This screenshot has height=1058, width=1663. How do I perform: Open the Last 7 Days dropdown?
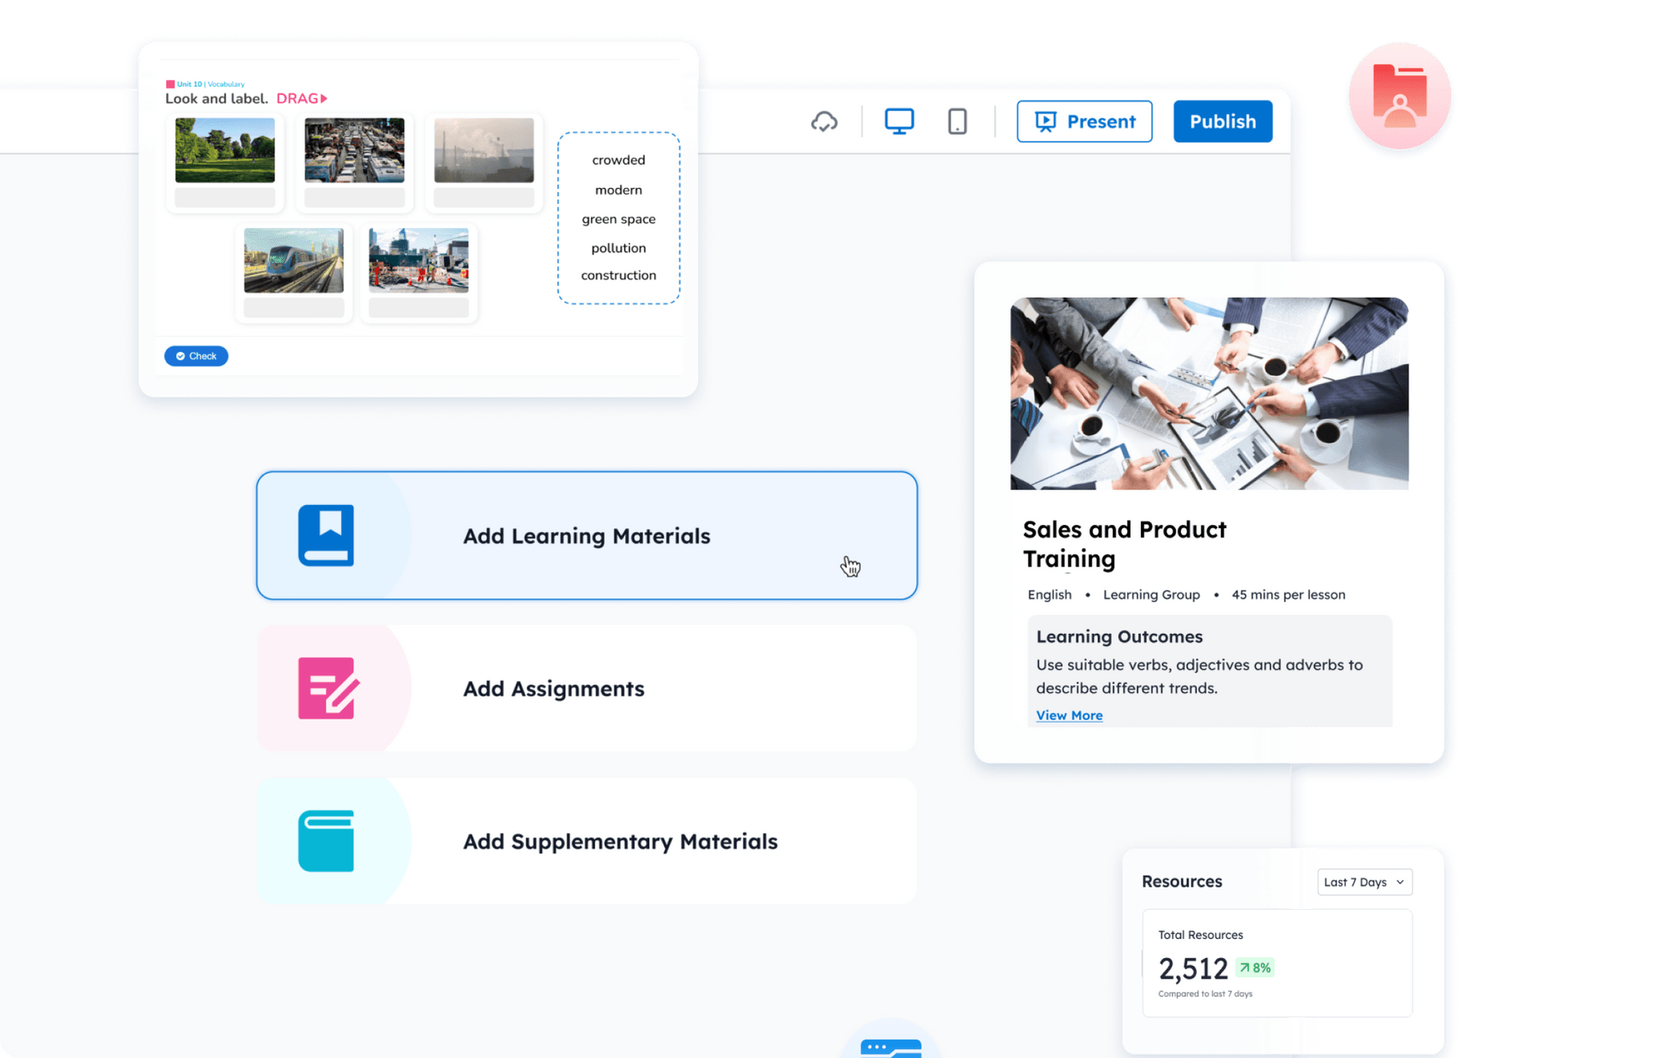[x=1364, y=882]
